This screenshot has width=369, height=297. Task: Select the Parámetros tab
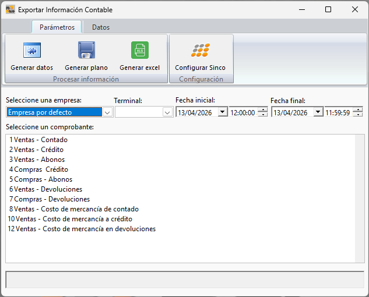click(57, 27)
